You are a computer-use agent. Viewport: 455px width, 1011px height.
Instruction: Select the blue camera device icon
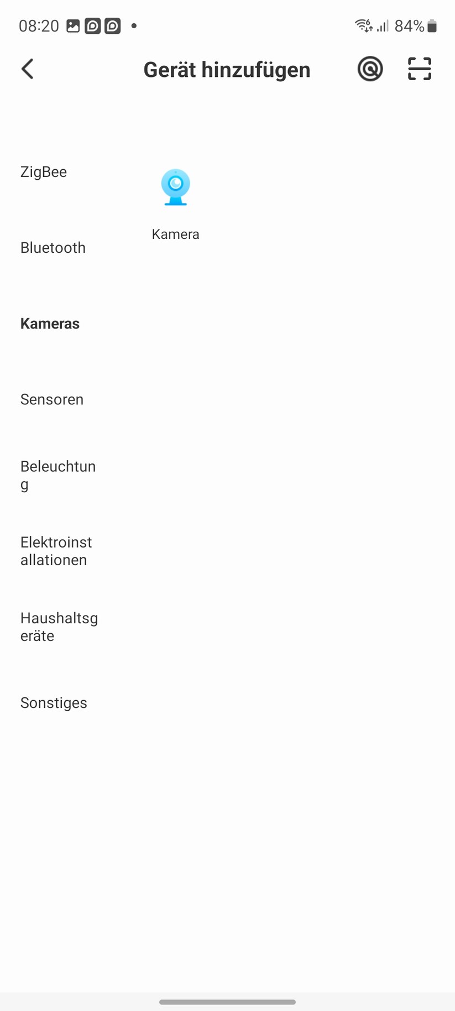pyautogui.click(x=176, y=187)
